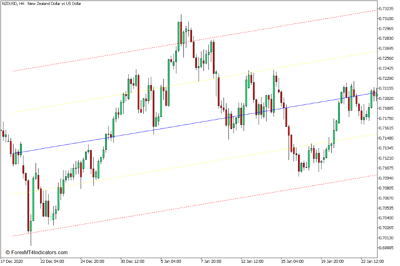
Task: Open the ForexMT4Indicators.com watermark link
Action: coord(36,252)
